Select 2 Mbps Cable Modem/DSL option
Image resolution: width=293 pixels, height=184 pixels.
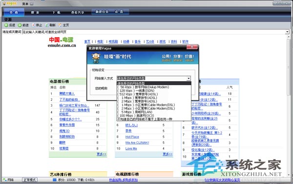[154, 108]
